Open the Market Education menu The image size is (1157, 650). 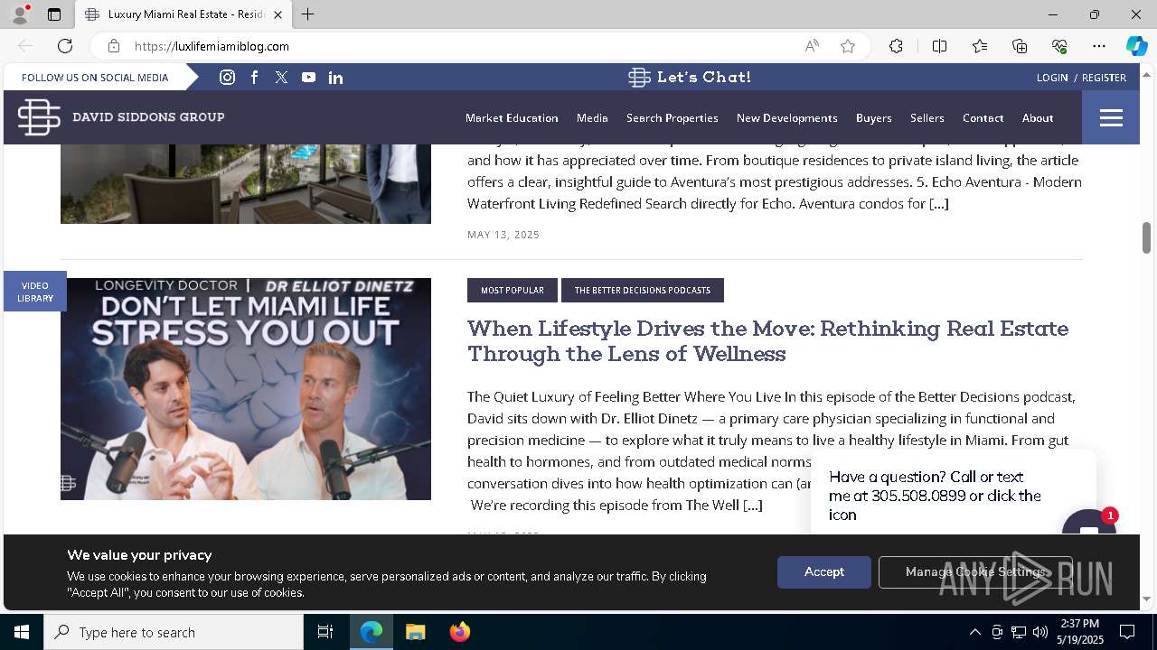tap(512, 118)
